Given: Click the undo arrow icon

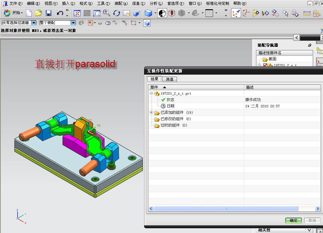Looking at the screenshot, I should coord(60,13).
